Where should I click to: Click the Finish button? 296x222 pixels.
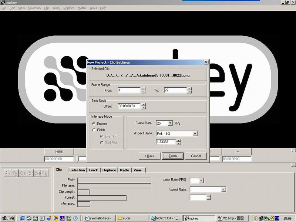(x=172, y=156)
